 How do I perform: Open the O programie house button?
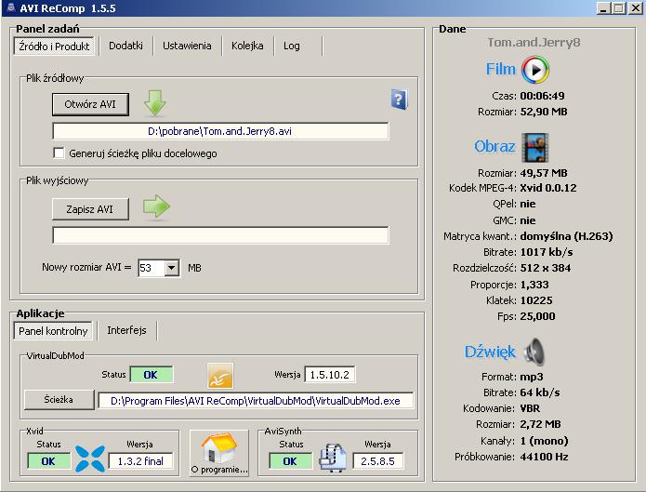click(219, 453)
